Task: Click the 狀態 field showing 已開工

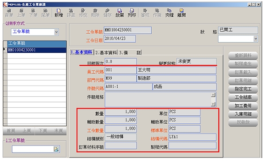Action: (238, 30)
